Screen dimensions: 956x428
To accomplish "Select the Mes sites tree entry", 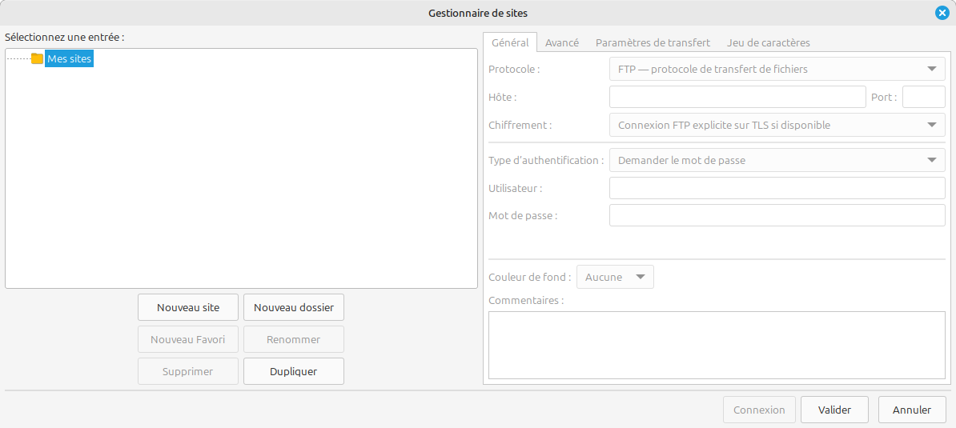I will 69,59.
